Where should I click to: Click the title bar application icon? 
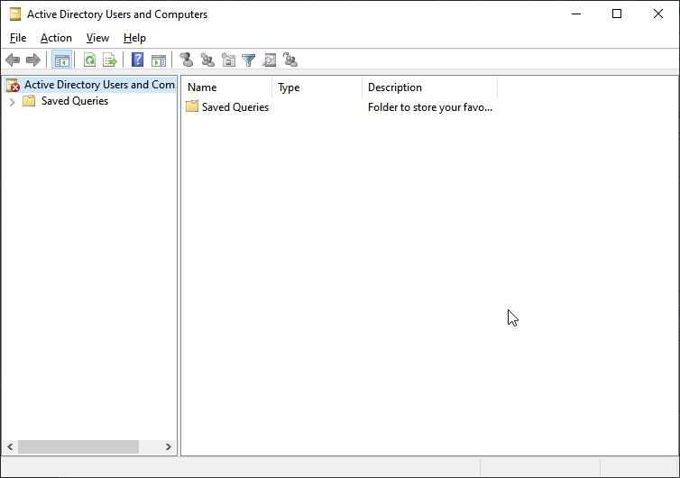(15, 14)
